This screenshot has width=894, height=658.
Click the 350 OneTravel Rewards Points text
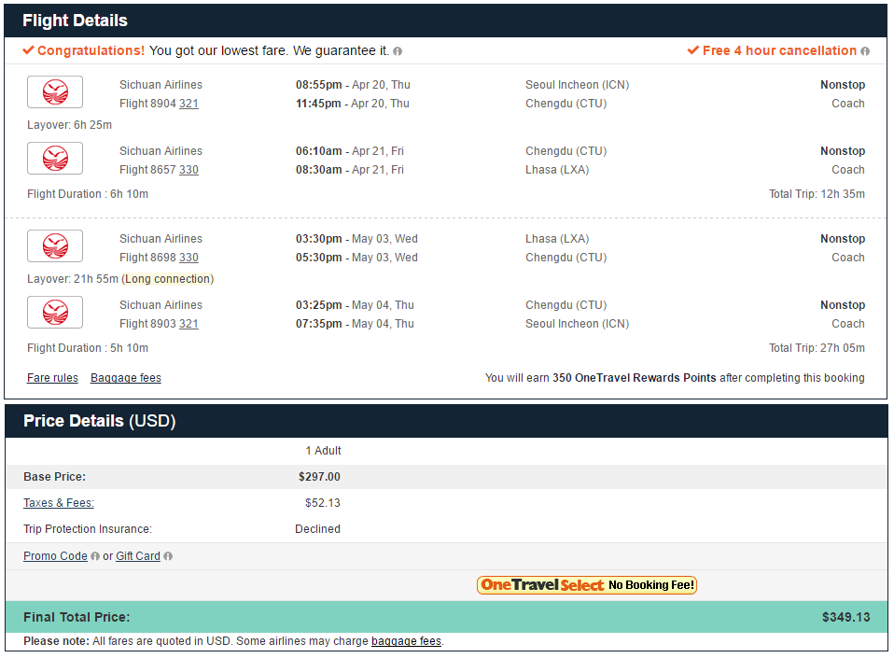[x=634, y=377]
